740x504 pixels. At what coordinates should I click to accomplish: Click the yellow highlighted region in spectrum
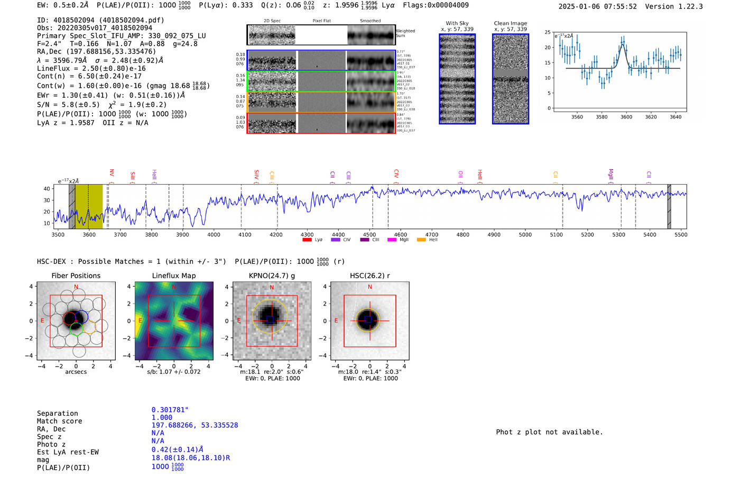point(89,206)
